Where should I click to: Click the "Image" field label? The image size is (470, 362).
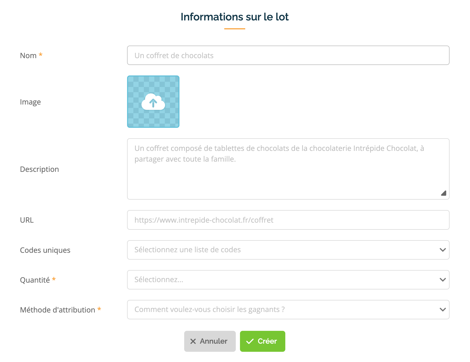point(30,102)
